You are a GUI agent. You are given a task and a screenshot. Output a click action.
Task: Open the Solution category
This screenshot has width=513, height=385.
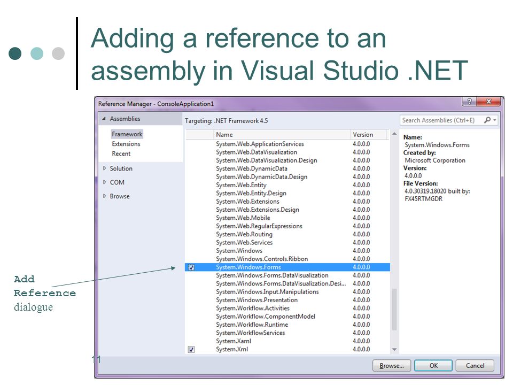(121, 168)
